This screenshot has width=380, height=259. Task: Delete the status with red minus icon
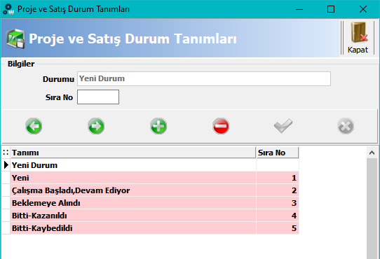click(221, 126)
